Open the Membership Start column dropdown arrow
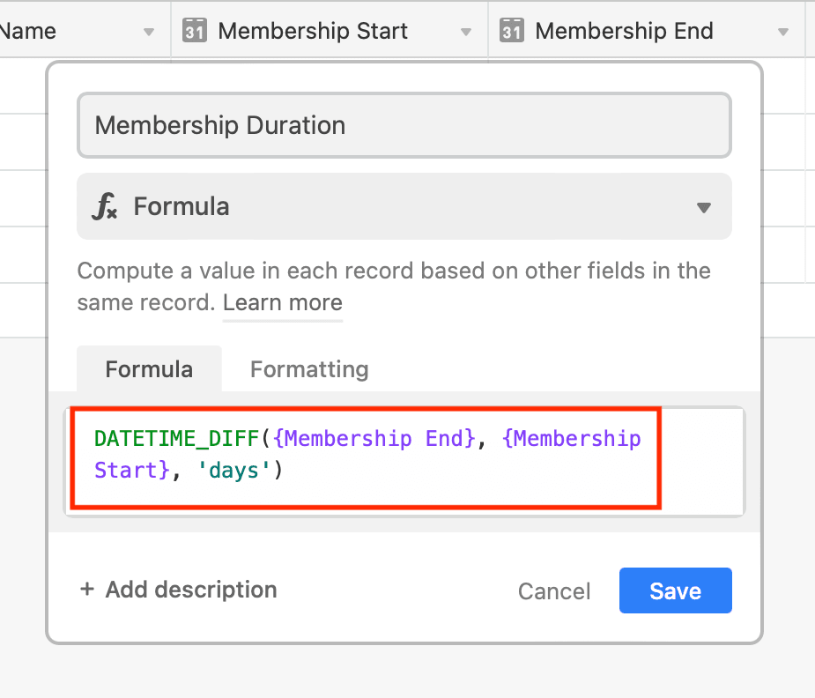Viewport: 815px width, 698px height. (x=466, y=33)
